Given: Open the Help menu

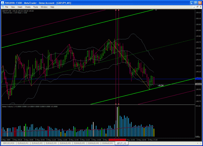Looking at the screenshot, I should 52,7.
